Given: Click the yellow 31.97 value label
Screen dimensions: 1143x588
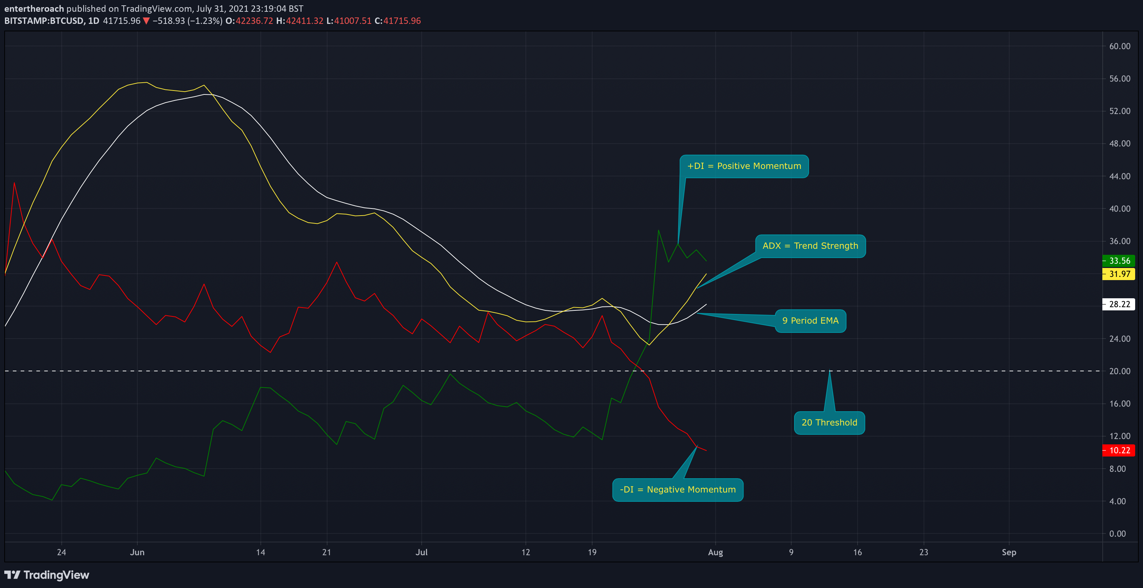Looking at the screenshot, I should point(1119,274).
